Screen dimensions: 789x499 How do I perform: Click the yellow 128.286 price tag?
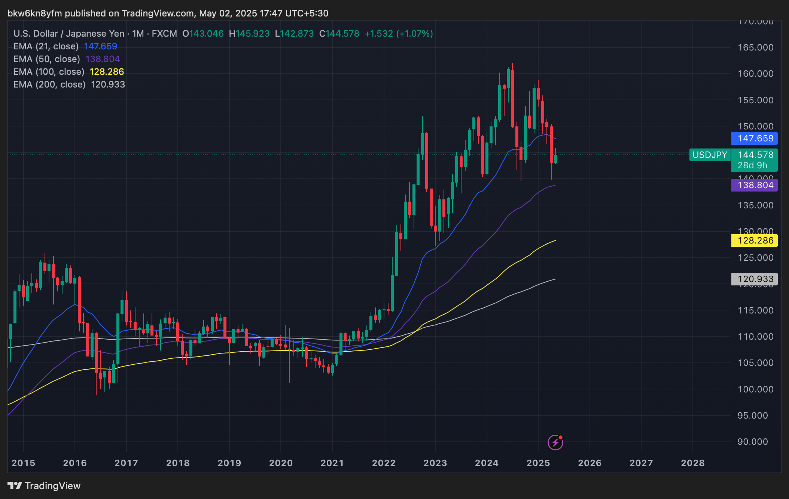[754, 241]
